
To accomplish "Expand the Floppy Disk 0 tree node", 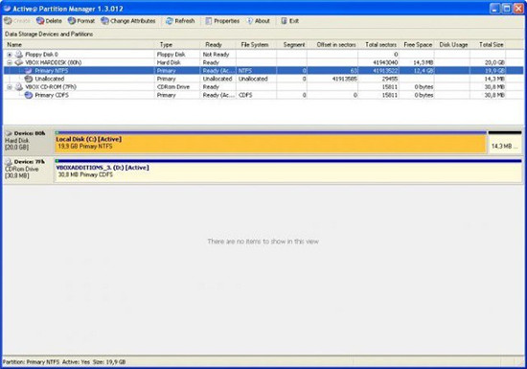I will 10,55.
